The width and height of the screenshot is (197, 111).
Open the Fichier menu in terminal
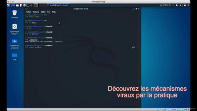(x=28, y=12)
